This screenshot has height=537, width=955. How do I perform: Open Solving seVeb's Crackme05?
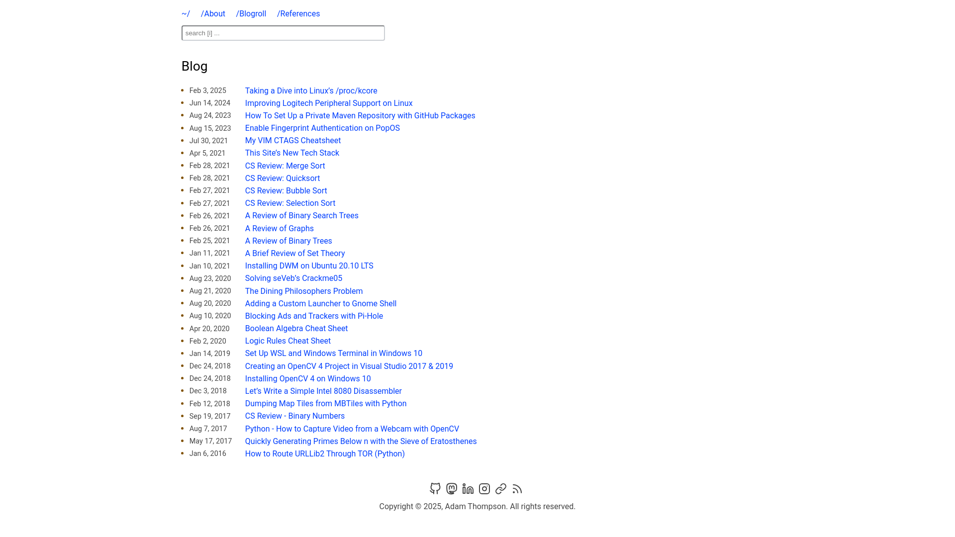[293, 278]
